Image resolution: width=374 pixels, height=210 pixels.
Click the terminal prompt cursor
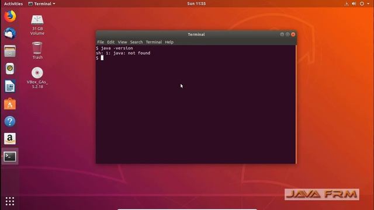point(102,58)
